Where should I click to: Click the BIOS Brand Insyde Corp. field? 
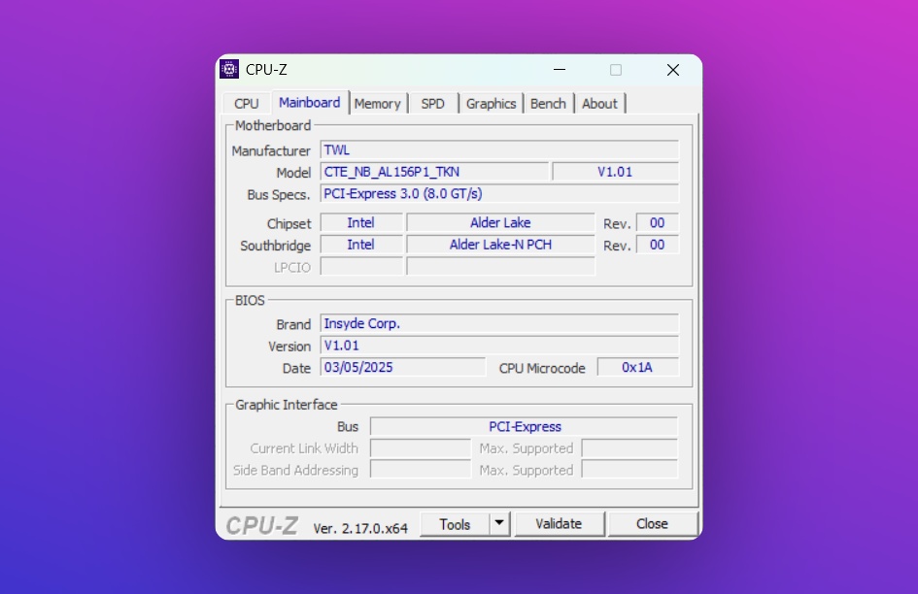499,324
